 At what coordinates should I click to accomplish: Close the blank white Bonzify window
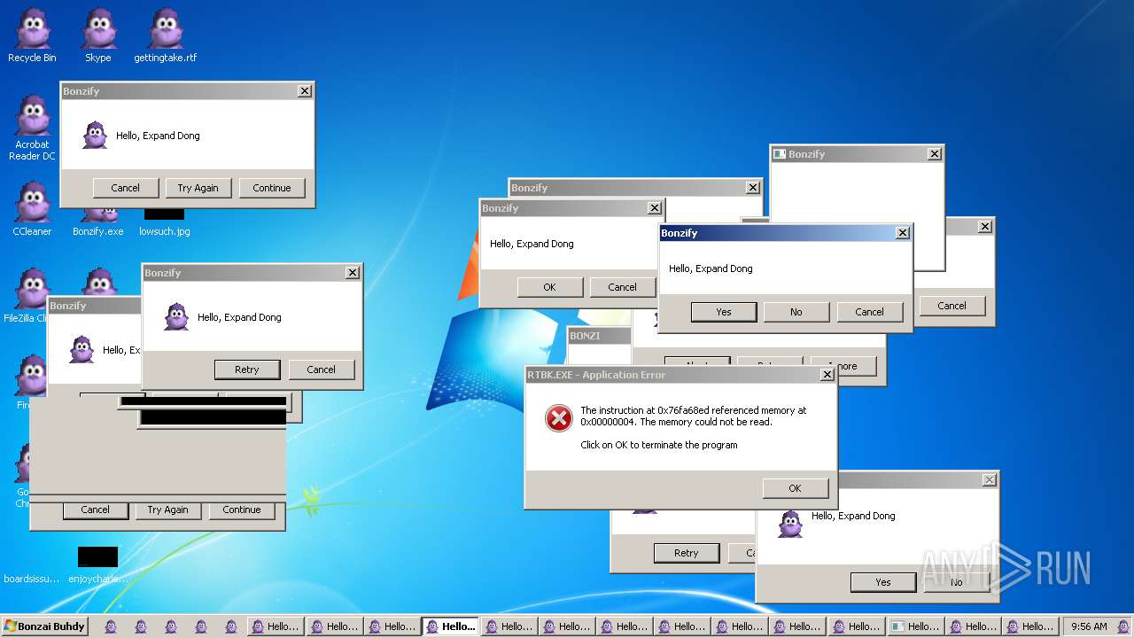pyautogui.click(x=934, y=154)
